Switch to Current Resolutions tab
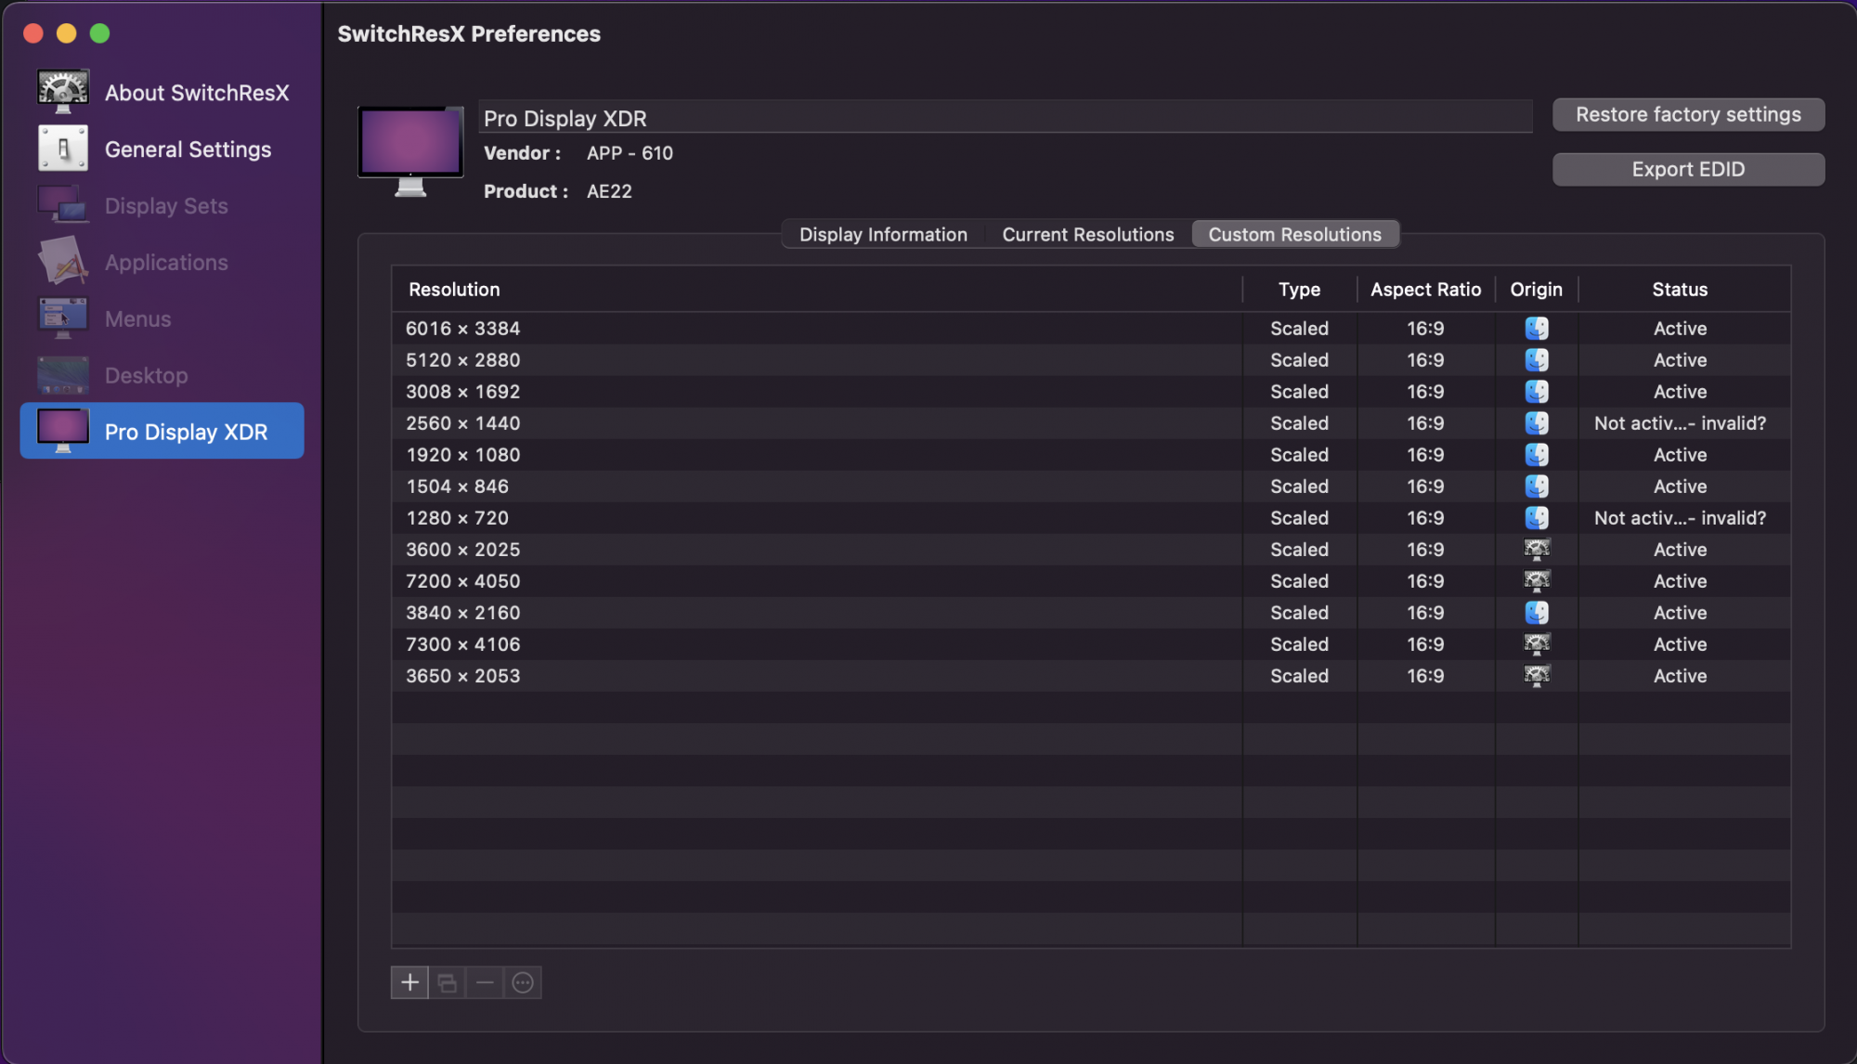This screenshot has width=1857, height=1064. [1087, 235]
